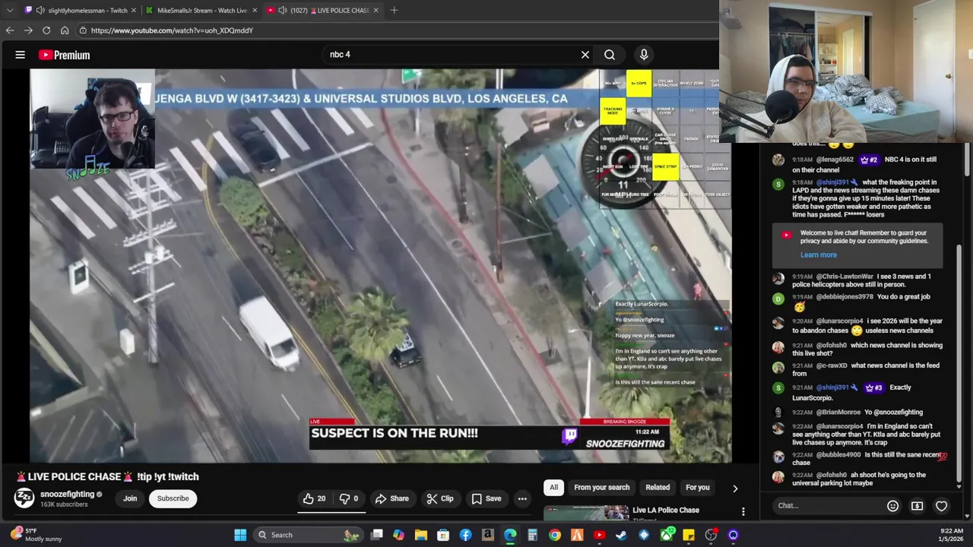
Task: Send a heart reaction in chat
Action: (942, 506)
